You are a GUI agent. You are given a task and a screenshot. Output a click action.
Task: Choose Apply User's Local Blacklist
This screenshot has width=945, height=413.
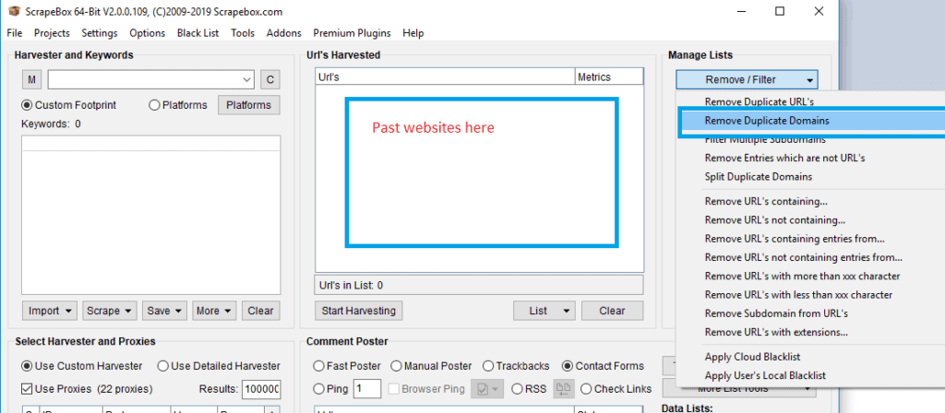tap(765, 375)
